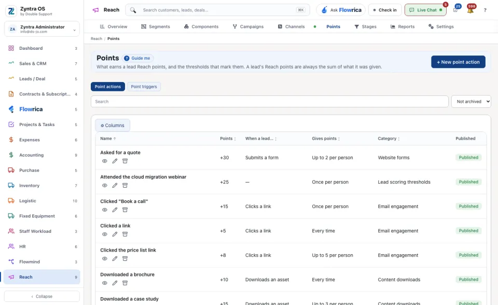Open the Columns chooser
The height and width of the screenshot is (305, 498).
[x=113, y=126]
